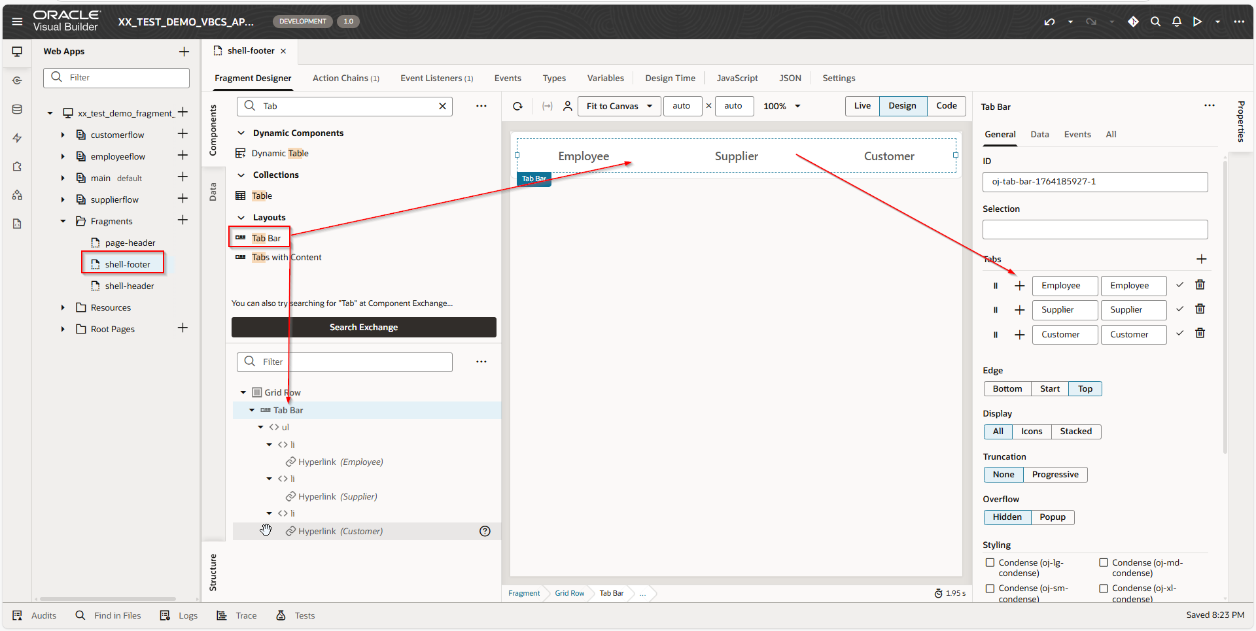The height and width of the screenshot is (631, 1256).
Task: Open the hamburger navigation menu
Action: coord(17,22)
